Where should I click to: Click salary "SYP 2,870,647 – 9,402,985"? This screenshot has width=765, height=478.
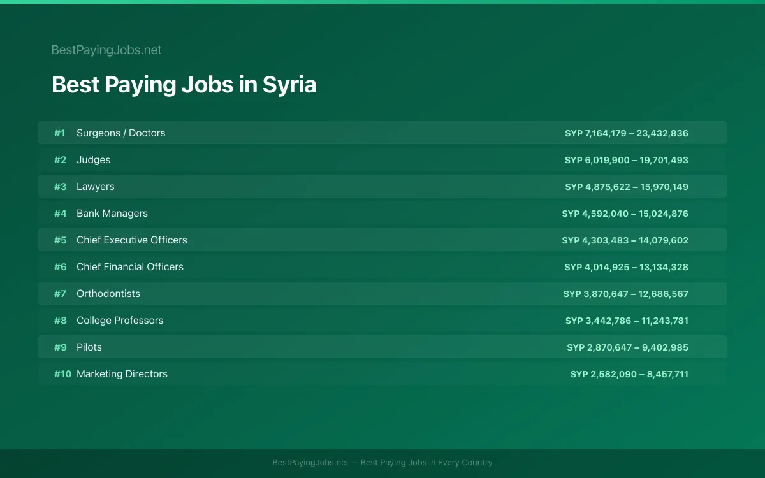pyautogui.click(x=628, y=347)
